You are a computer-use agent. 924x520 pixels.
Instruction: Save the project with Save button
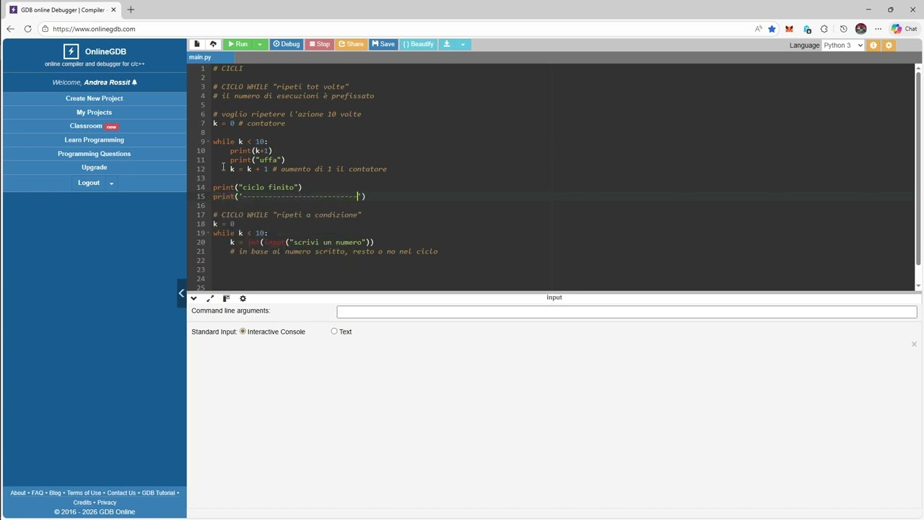coord(383,44)
